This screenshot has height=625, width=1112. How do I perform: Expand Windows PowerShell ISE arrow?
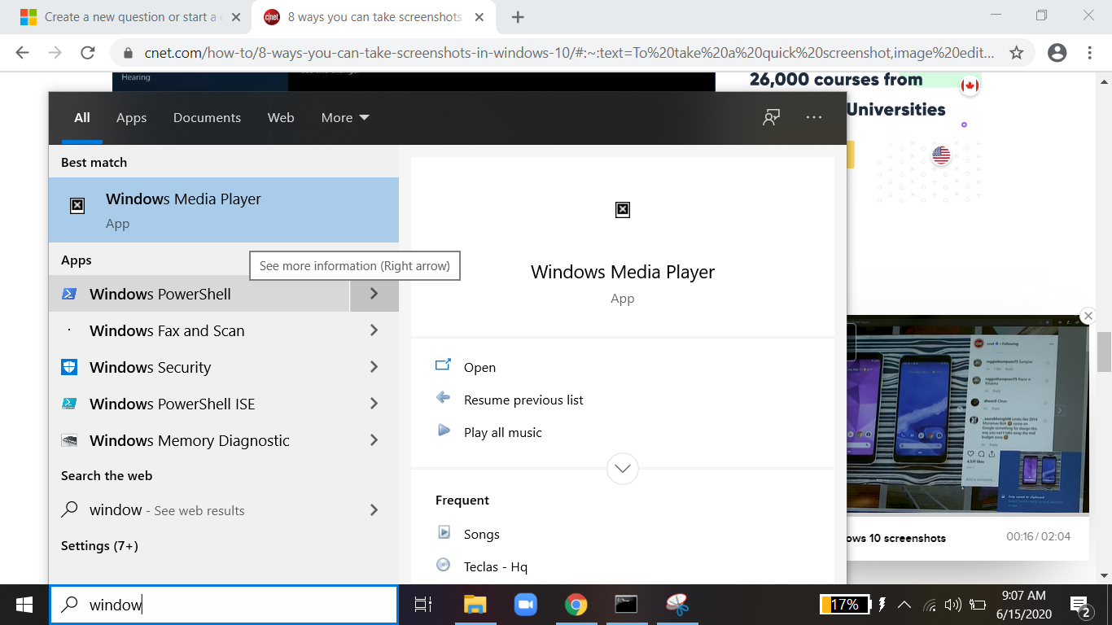[x=374, y=404]
